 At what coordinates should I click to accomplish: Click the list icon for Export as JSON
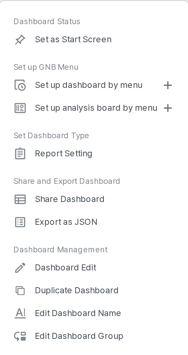tap(20, 222)
